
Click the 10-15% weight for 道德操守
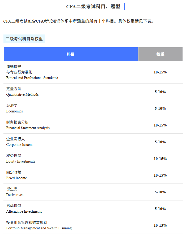click(160, 72)
